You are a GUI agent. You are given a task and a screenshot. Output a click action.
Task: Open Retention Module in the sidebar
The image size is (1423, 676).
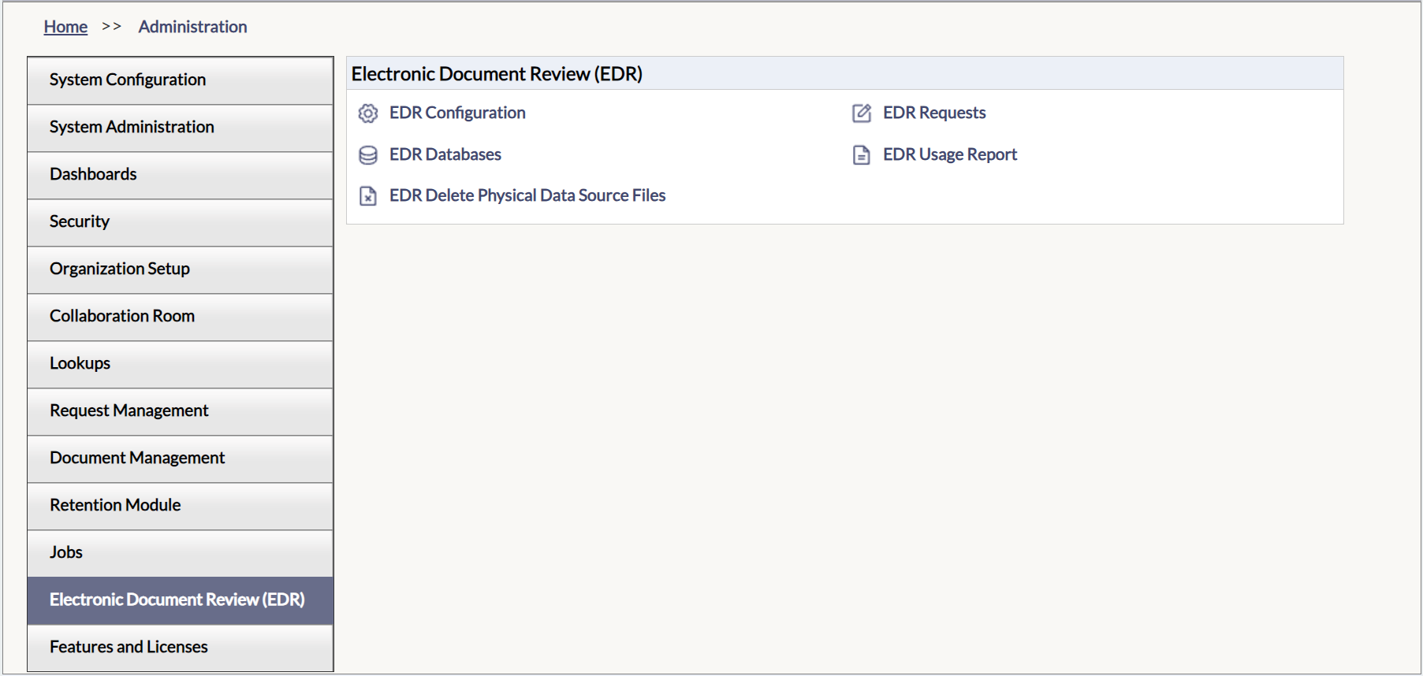[181, 506]
